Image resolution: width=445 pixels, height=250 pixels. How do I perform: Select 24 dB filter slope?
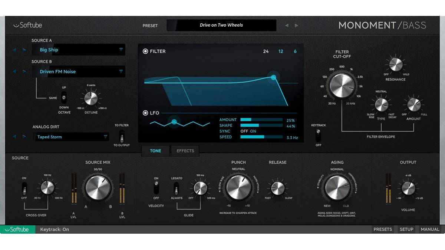(x=266, y=51)
